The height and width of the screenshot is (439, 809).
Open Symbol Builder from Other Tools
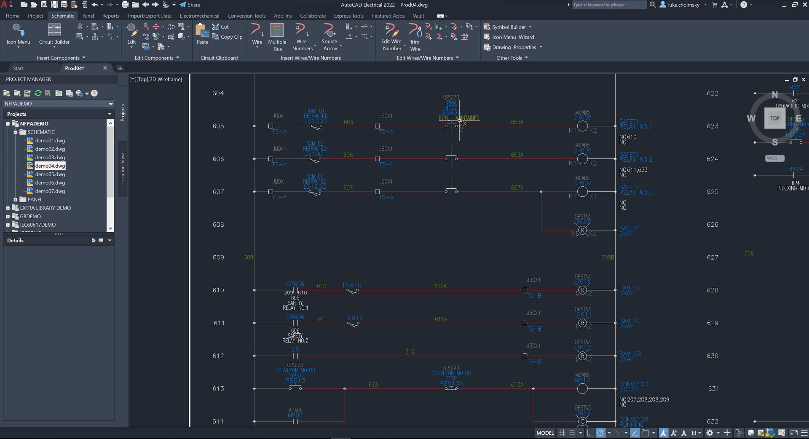coord(509,27)
